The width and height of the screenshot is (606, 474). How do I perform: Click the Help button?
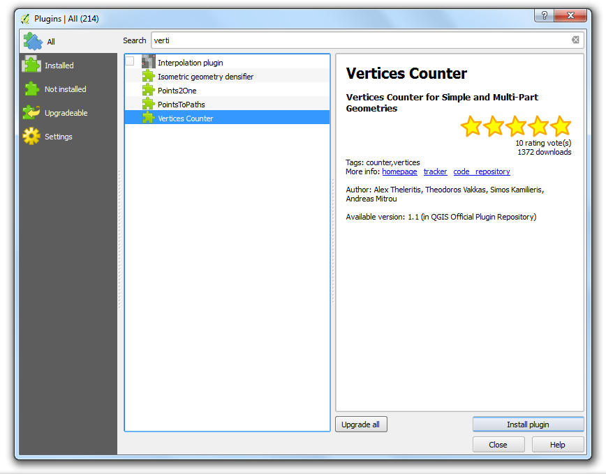558,444
